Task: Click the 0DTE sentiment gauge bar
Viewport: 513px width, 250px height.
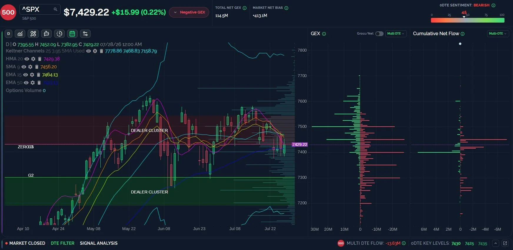Action: (x=468, y=20)
